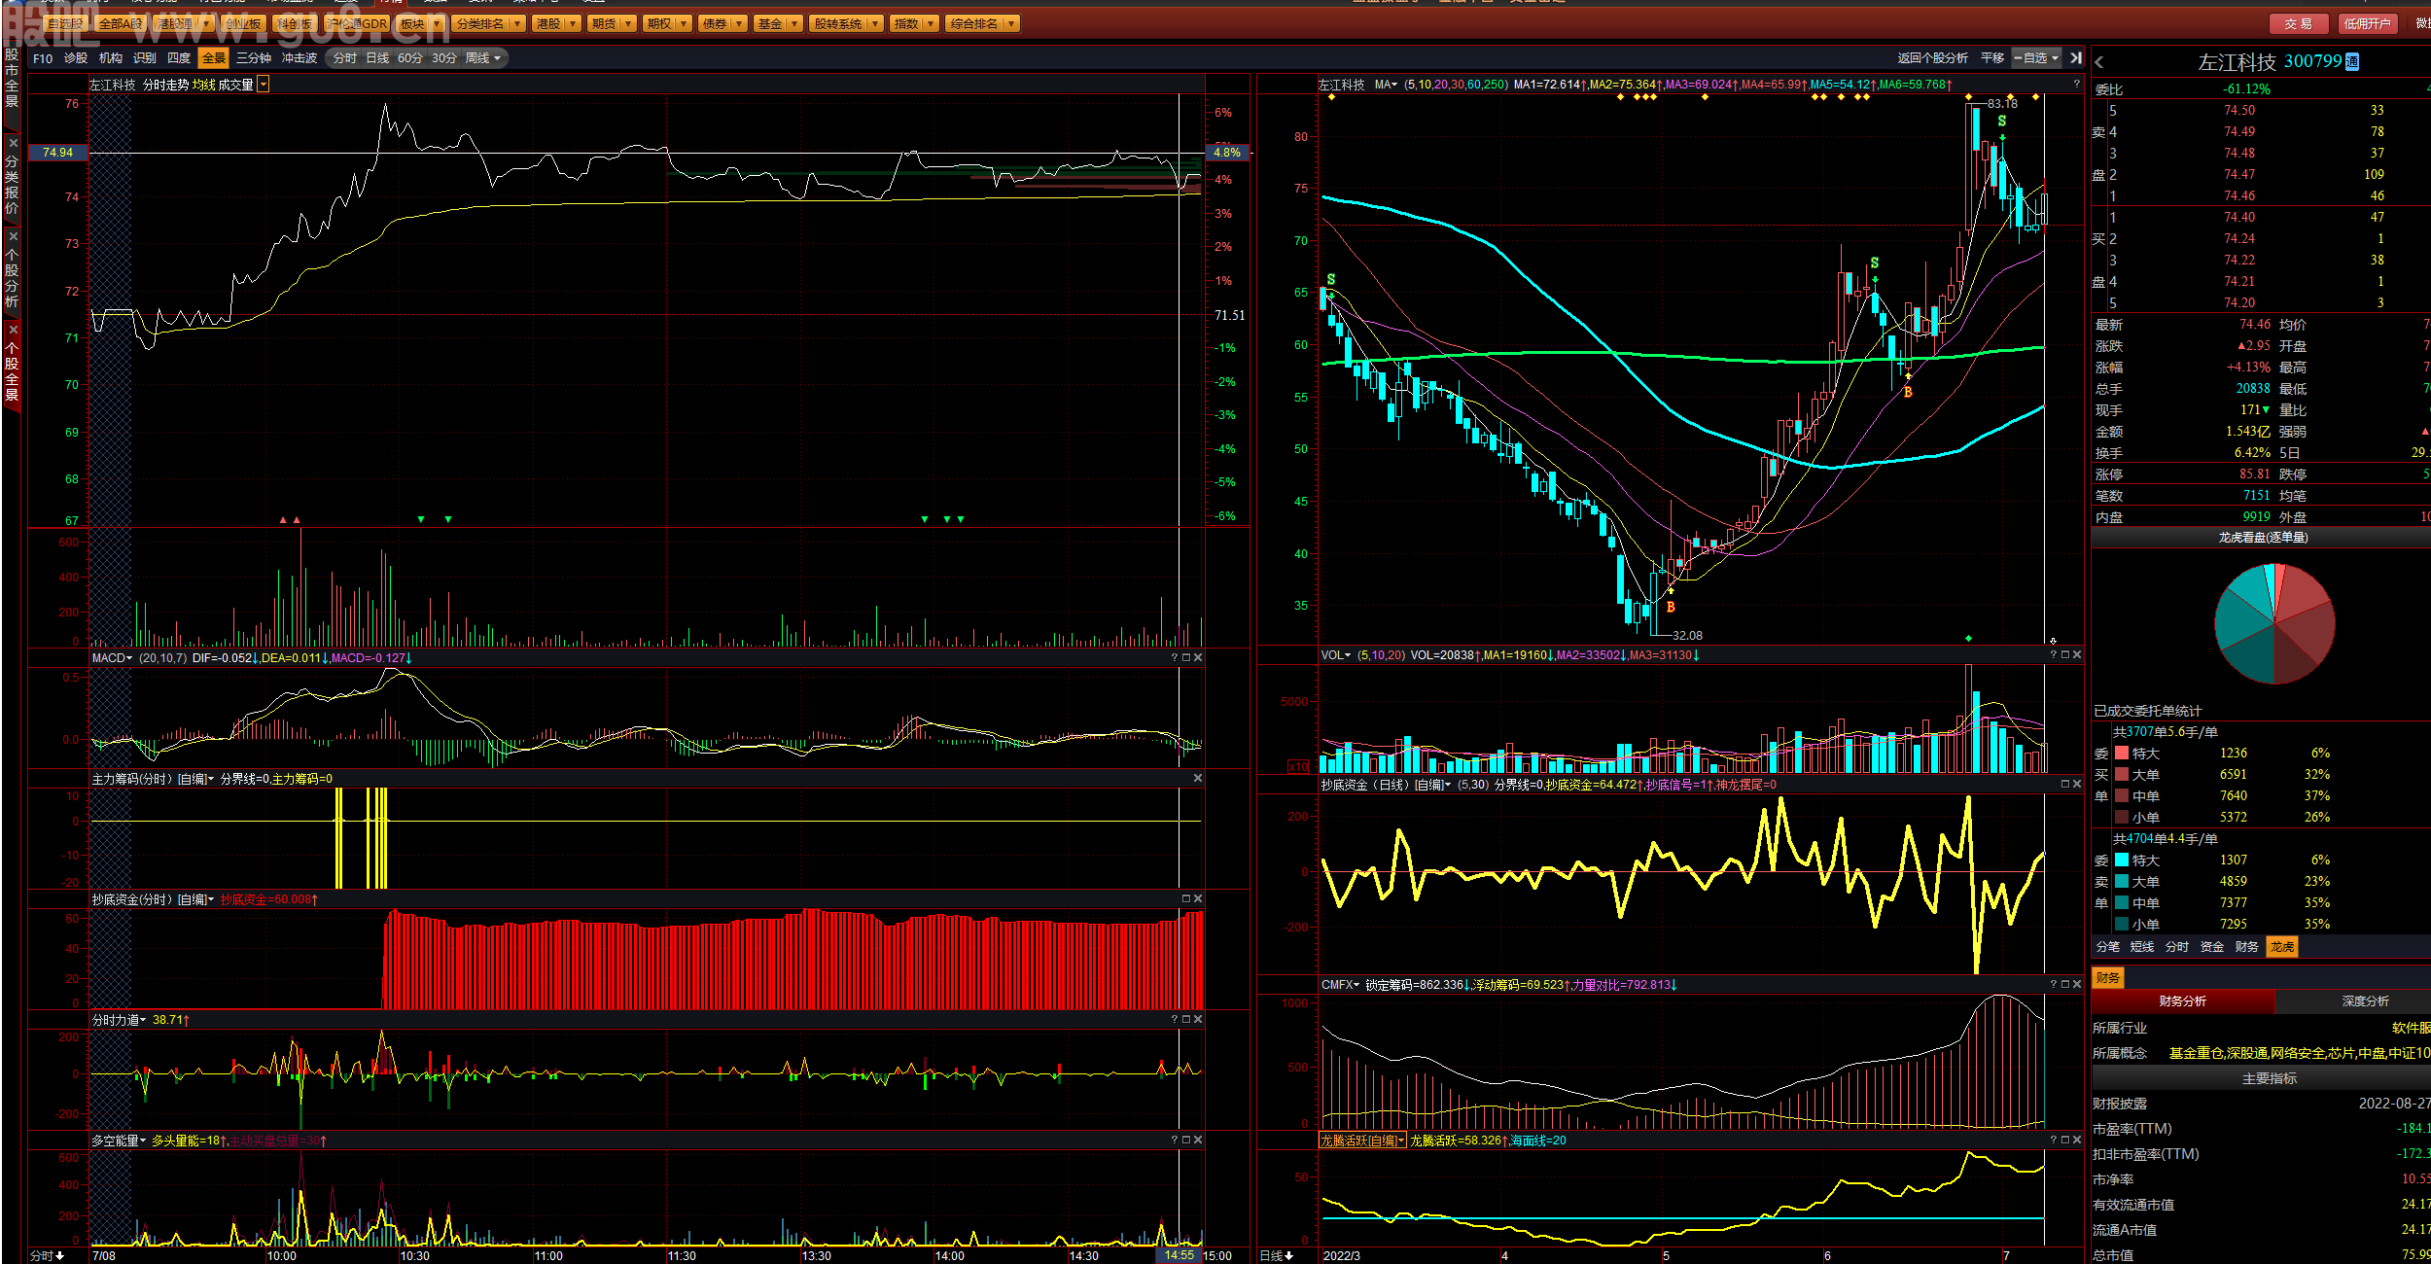Open the 股市全景 sidebar tab

point(12,78)
